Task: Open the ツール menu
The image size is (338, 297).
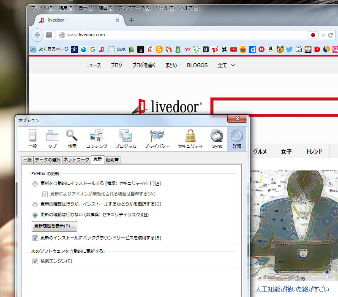Action: click(x=165, y=8)
